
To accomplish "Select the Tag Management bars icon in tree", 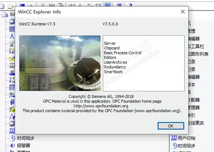I will pos(12,29).
